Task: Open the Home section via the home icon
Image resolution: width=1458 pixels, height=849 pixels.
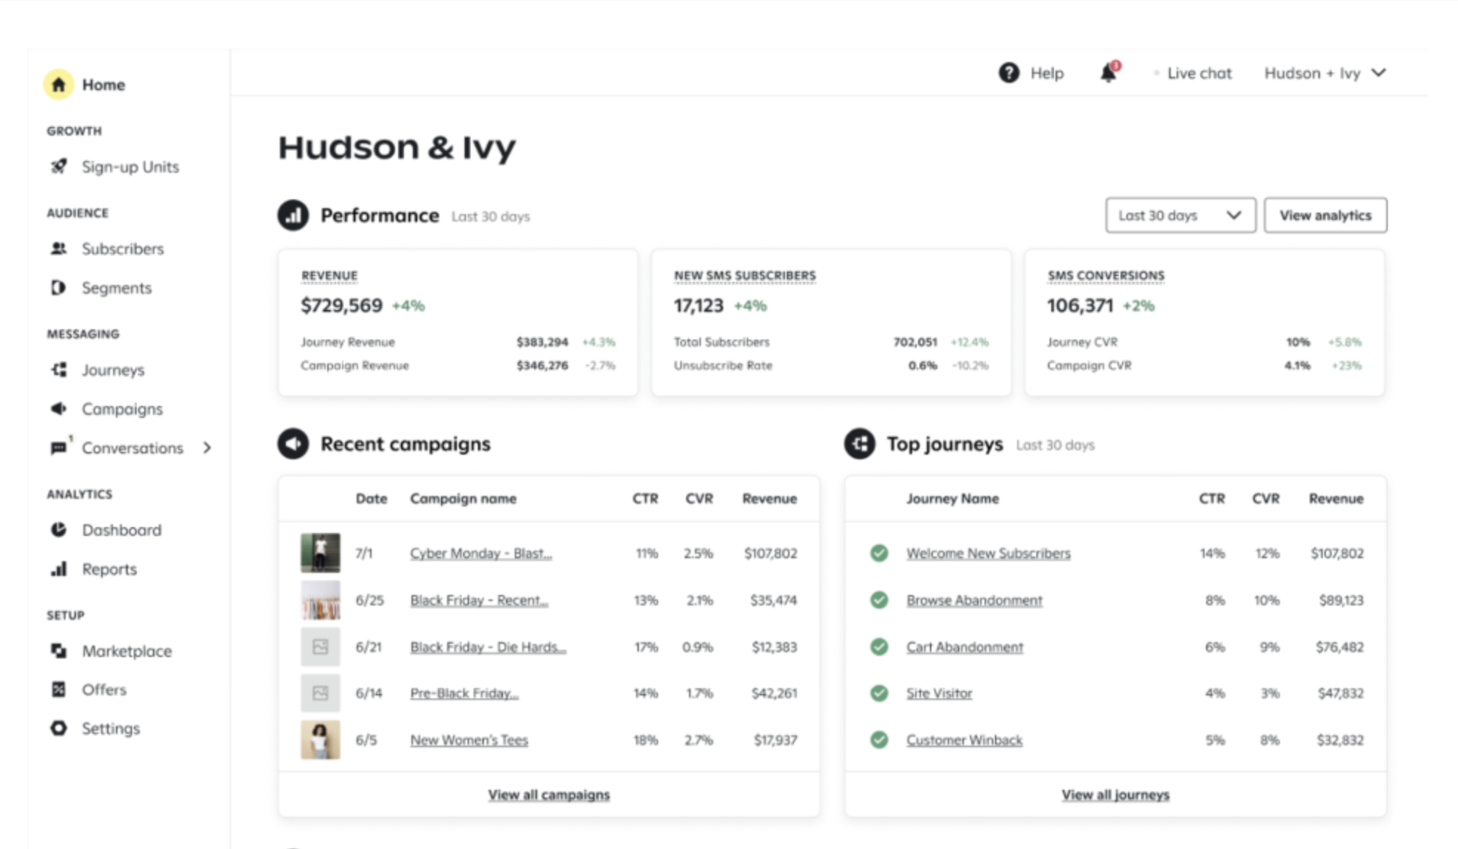Action: coord(58,84)
